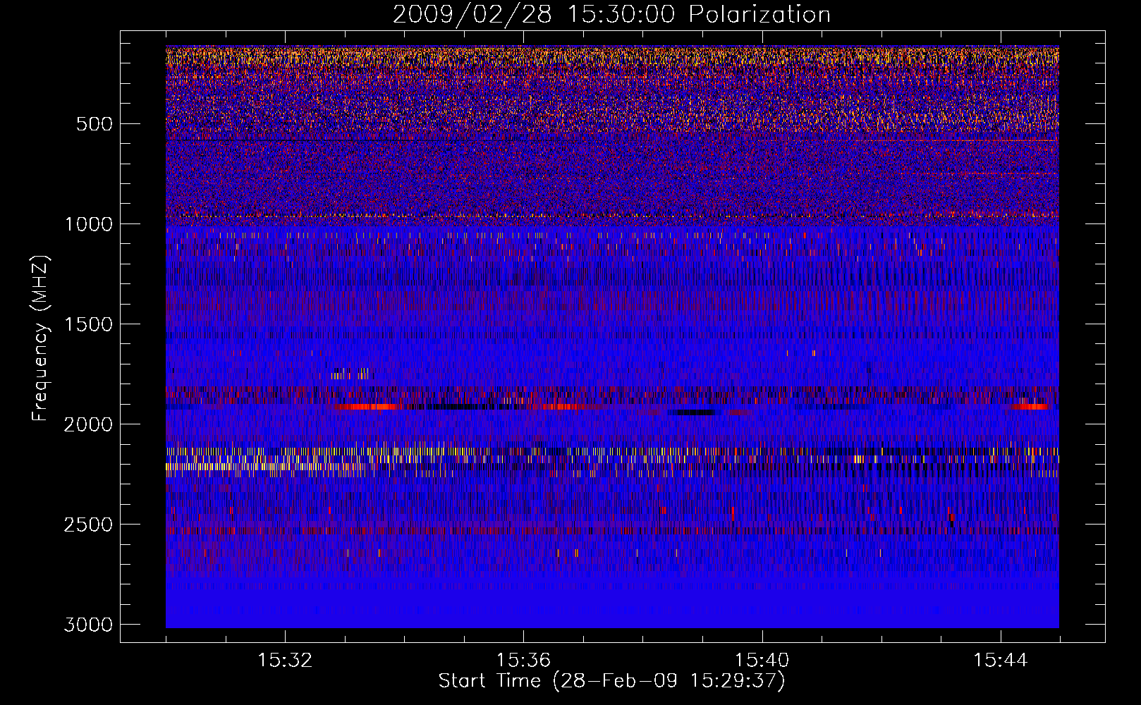Screen dimensions: 1141x705
Task: Click the 1500 frequency tick label
Action: coord(88,324)
